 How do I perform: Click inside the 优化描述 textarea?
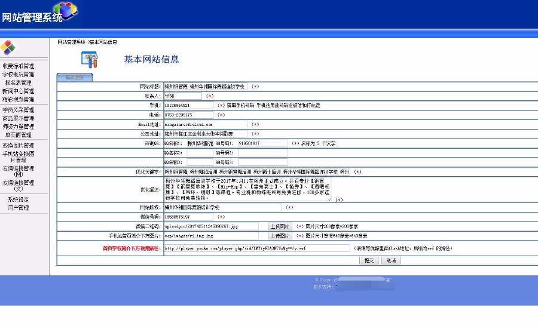pos(247,189)
